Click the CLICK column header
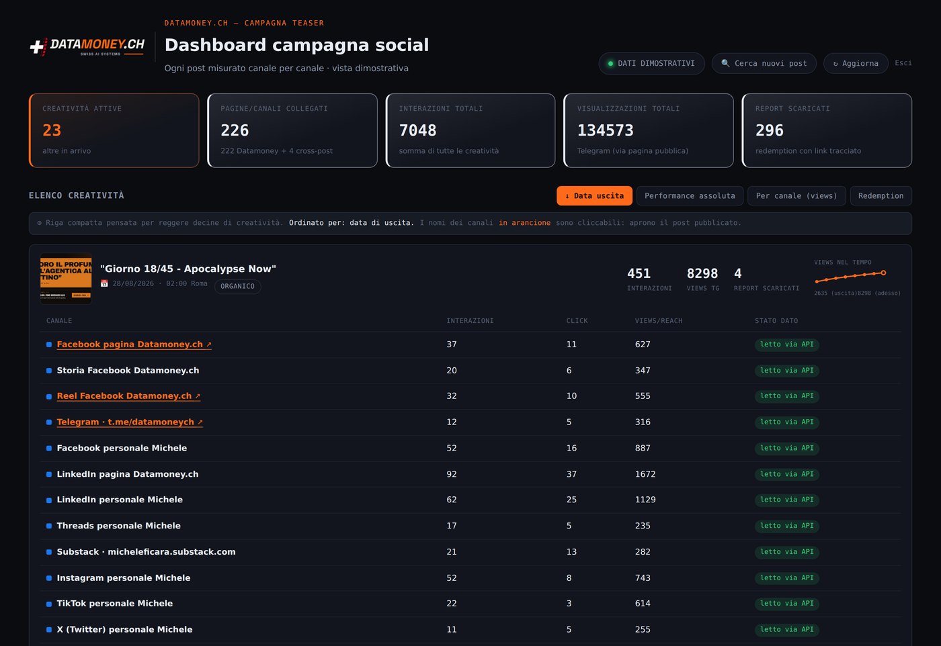 tap(577, 321)
